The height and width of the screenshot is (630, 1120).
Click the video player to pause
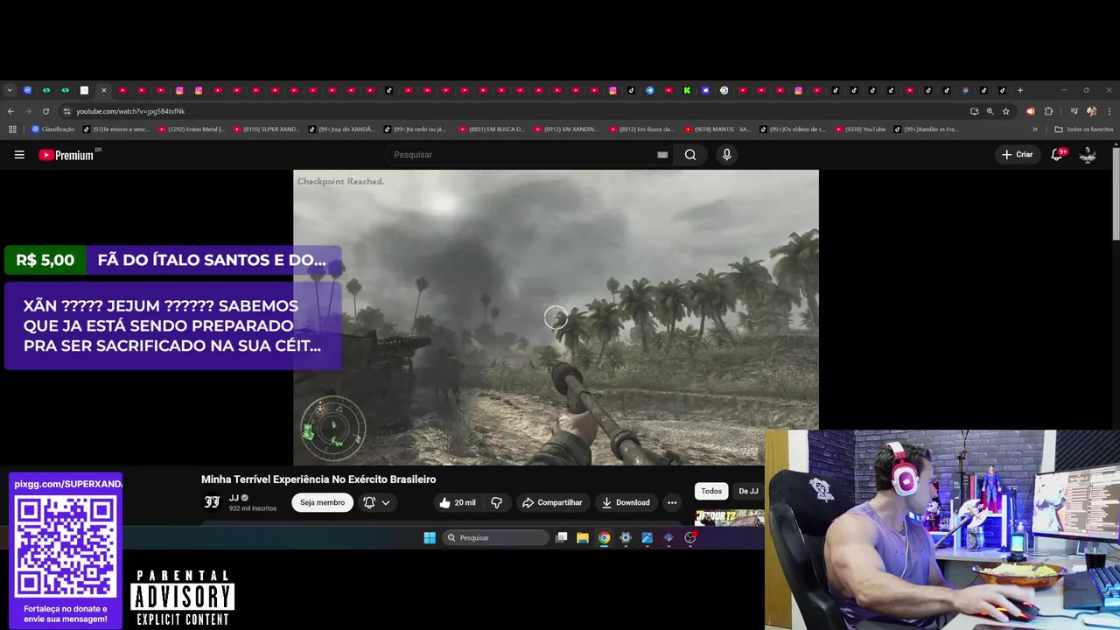tap(556, 317)
